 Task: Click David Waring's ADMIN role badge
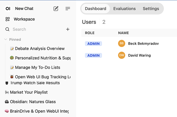coord(93,55)
